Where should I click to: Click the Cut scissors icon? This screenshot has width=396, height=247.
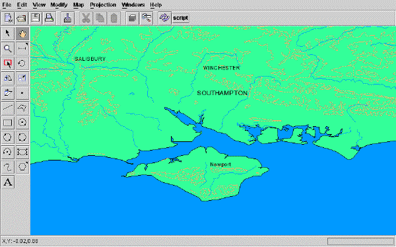coord(86,18)
